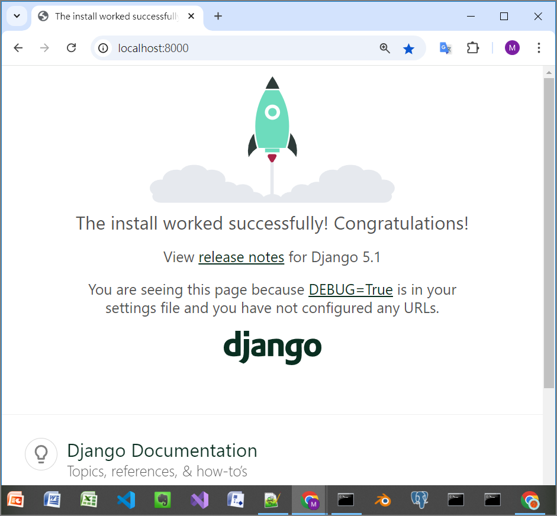
Task: Open the purple M profile menu
Action: click(512, 48)
